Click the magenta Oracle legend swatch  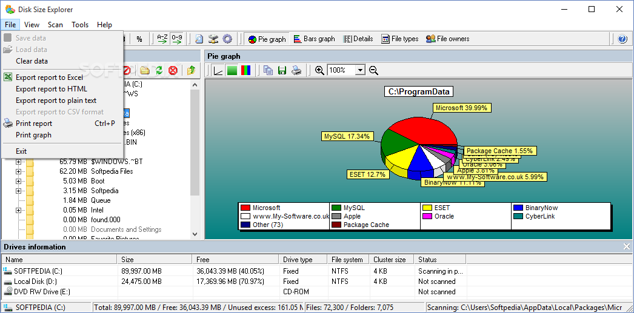pyautogui.click(x=427, y=217)
